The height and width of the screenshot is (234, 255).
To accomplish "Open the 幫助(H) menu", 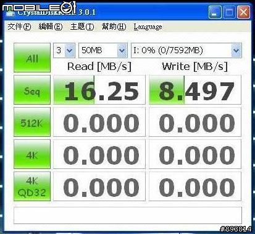I will 114,27.
